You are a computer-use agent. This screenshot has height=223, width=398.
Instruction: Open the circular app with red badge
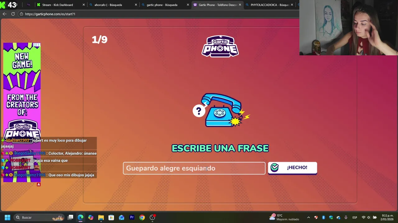point(152,217)
